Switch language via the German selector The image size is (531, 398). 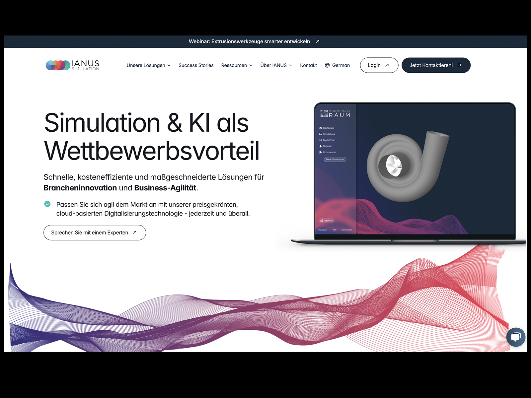point(337,65)
